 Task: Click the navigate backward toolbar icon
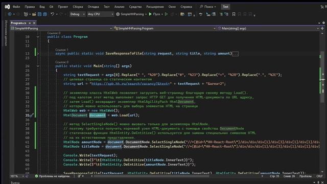pyautogui.click(x=10, y=14)
